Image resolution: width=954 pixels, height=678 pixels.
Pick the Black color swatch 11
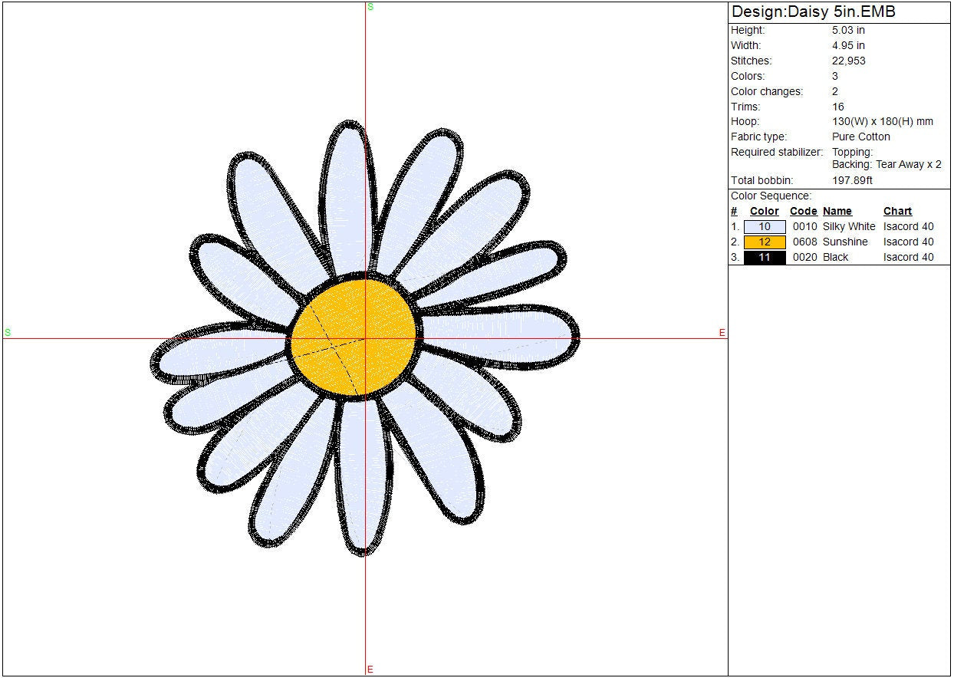(765, 258)
